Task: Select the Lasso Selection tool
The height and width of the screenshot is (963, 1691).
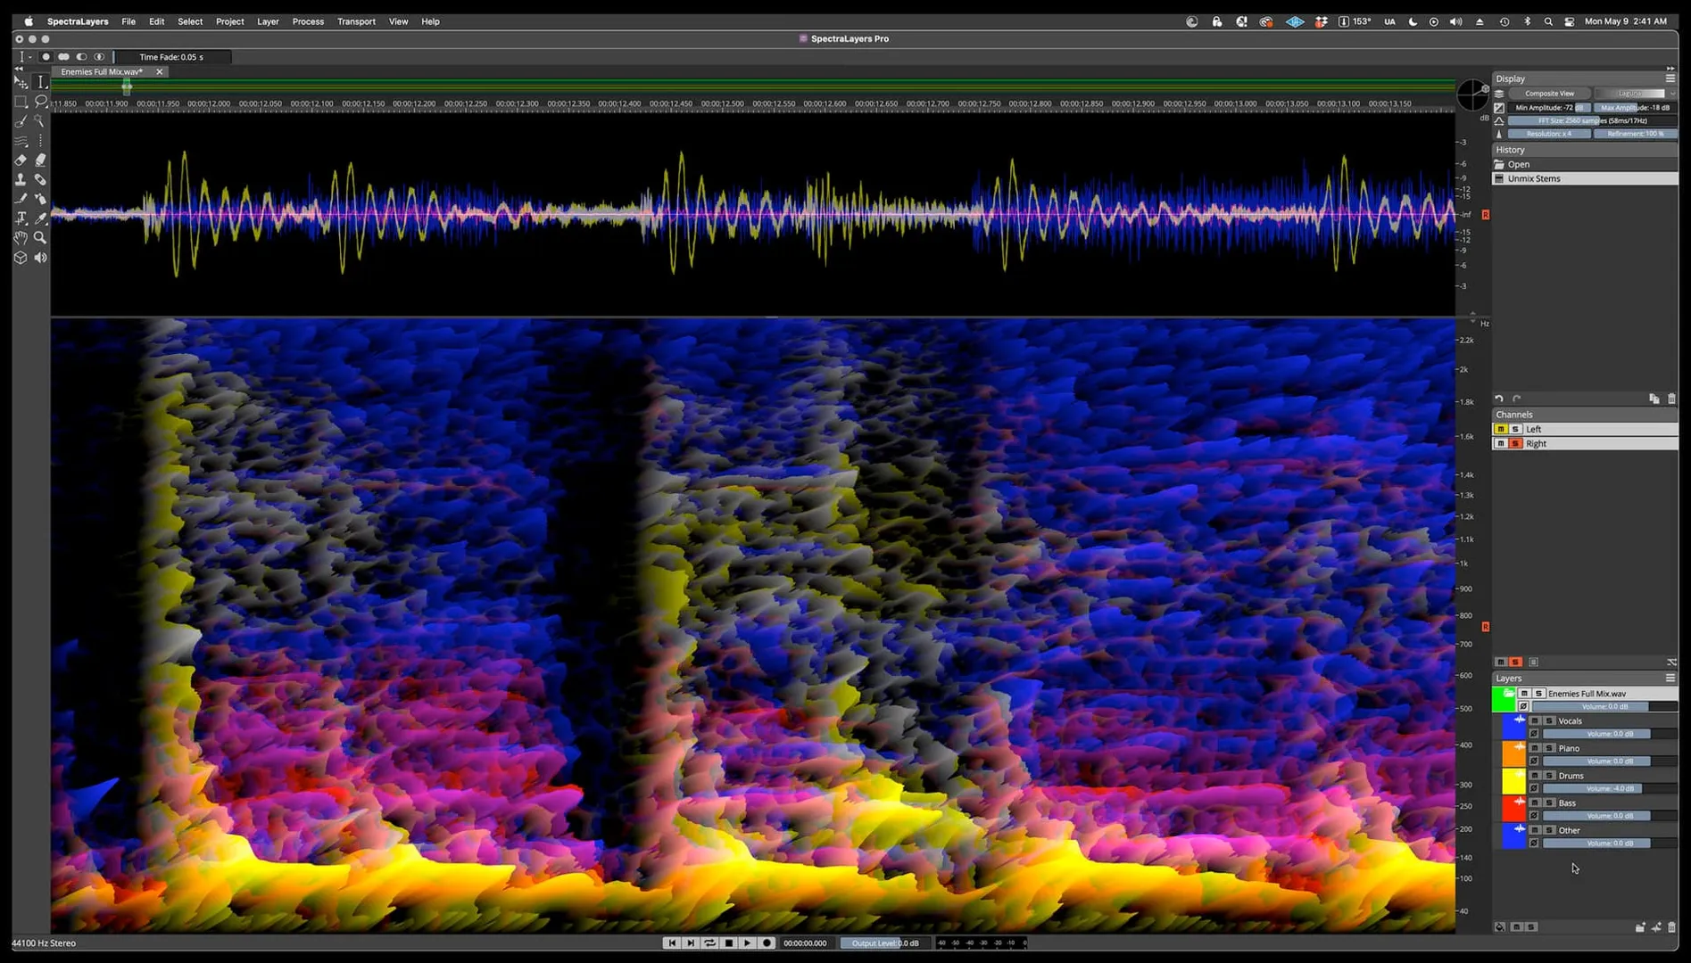Action: (x=40, y=102)
